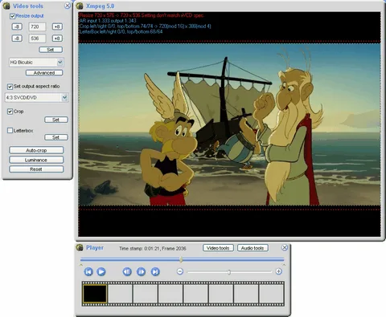386x317 pixels.
Task: Select the second filmstrip frame
Action: coord(120,294)
